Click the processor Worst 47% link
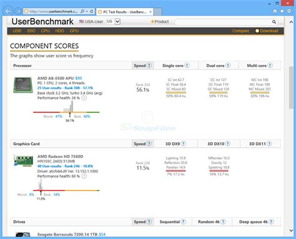 [59, 116]
